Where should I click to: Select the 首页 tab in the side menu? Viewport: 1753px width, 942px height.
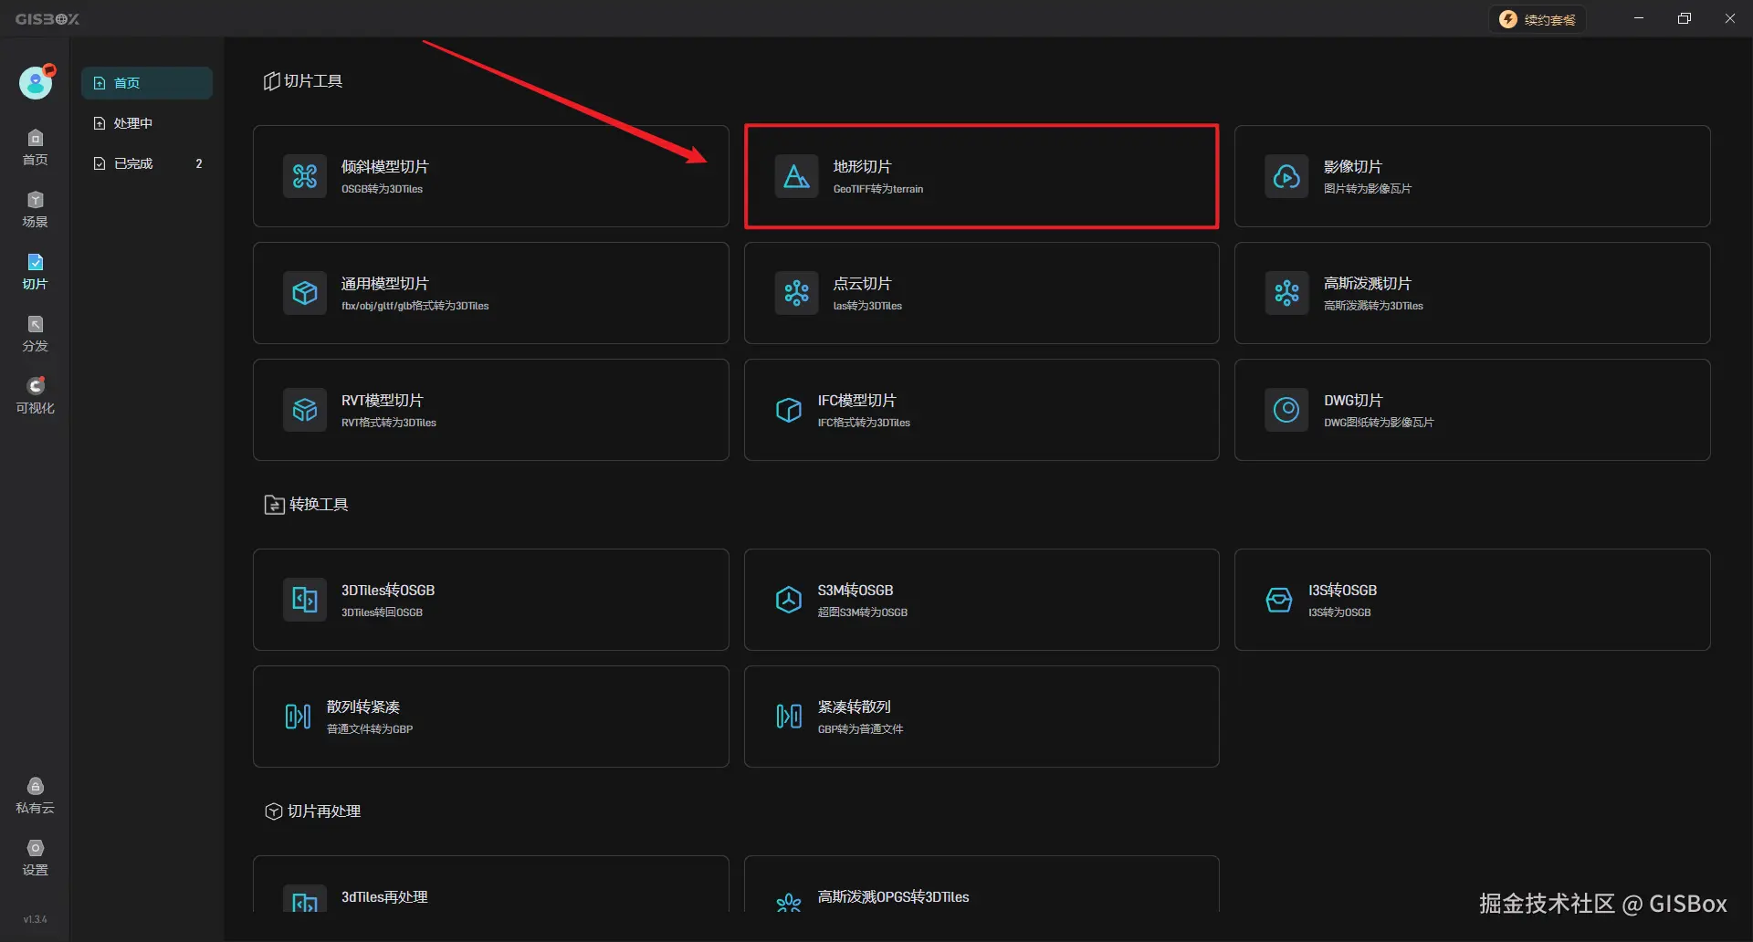(146, 83)
